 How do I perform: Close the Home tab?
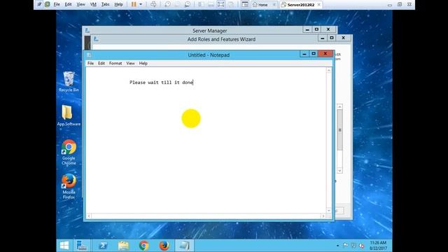pyautogui.click(x=274, y=5)
